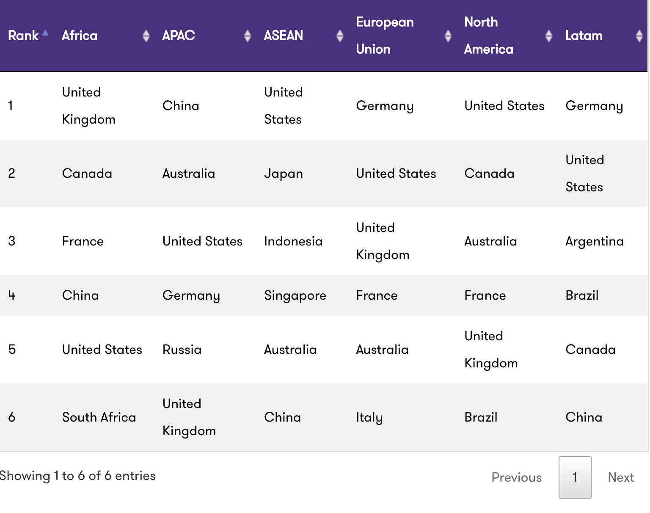
Task: Click the ASEAN column sort arrows
Action: (340, 36)
